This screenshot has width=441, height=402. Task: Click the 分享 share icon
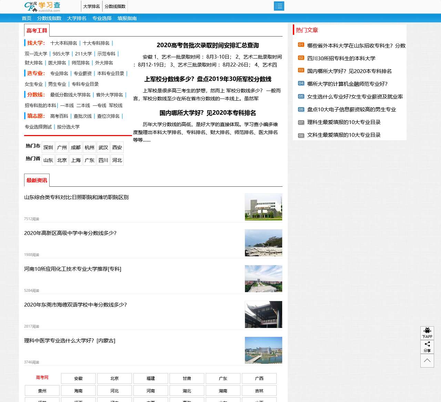tap(427, 347)
